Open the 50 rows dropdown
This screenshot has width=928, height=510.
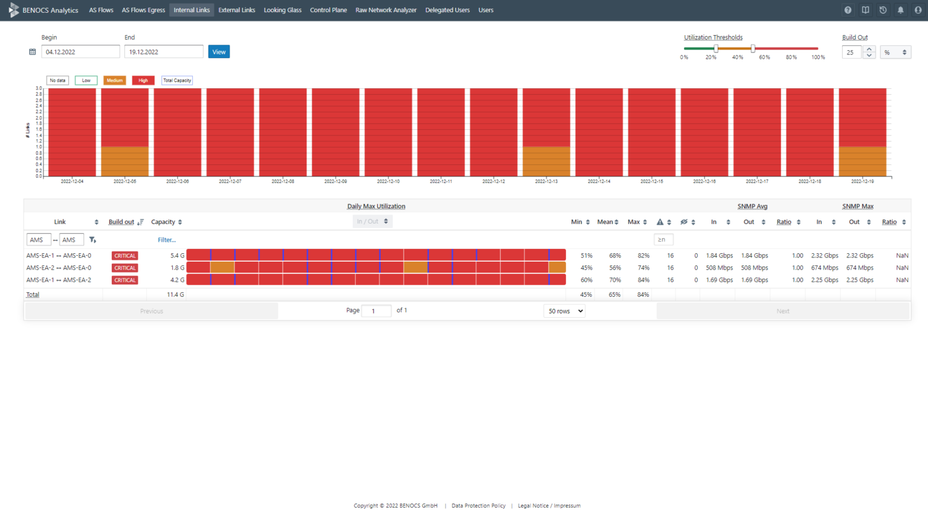coord(564,311)
